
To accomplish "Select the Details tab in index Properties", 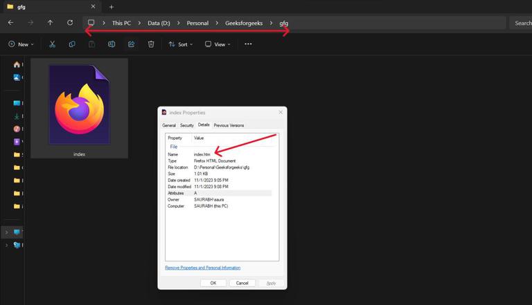I will coord(204,124).
